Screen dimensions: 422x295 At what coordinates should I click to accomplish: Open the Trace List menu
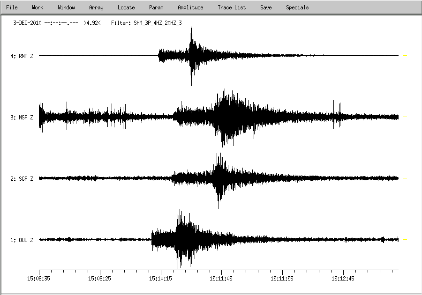point(232,7)
